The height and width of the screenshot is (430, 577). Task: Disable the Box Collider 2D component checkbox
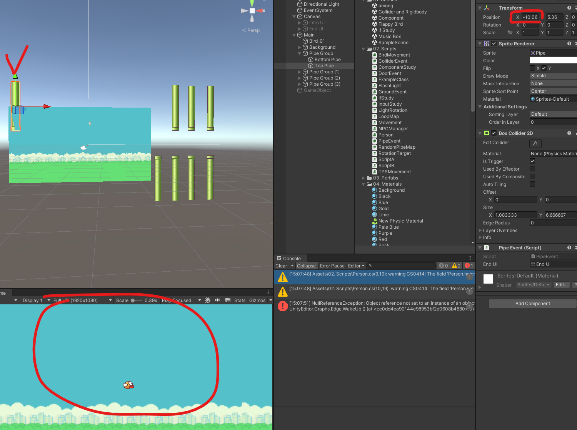coord(494,133)
